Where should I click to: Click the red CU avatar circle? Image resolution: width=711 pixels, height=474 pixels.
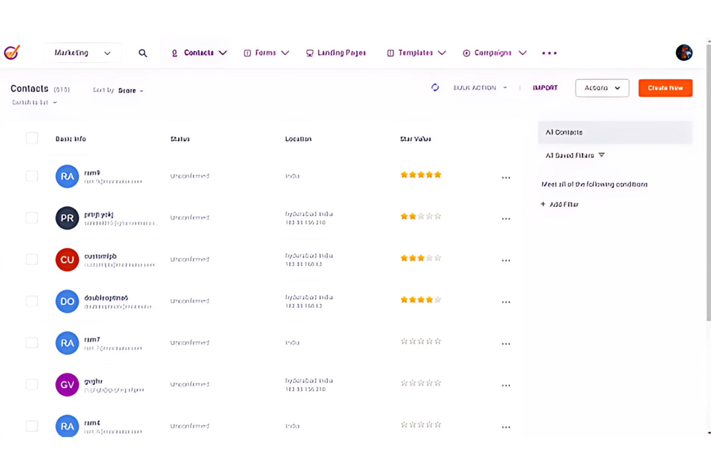(67, 260)
